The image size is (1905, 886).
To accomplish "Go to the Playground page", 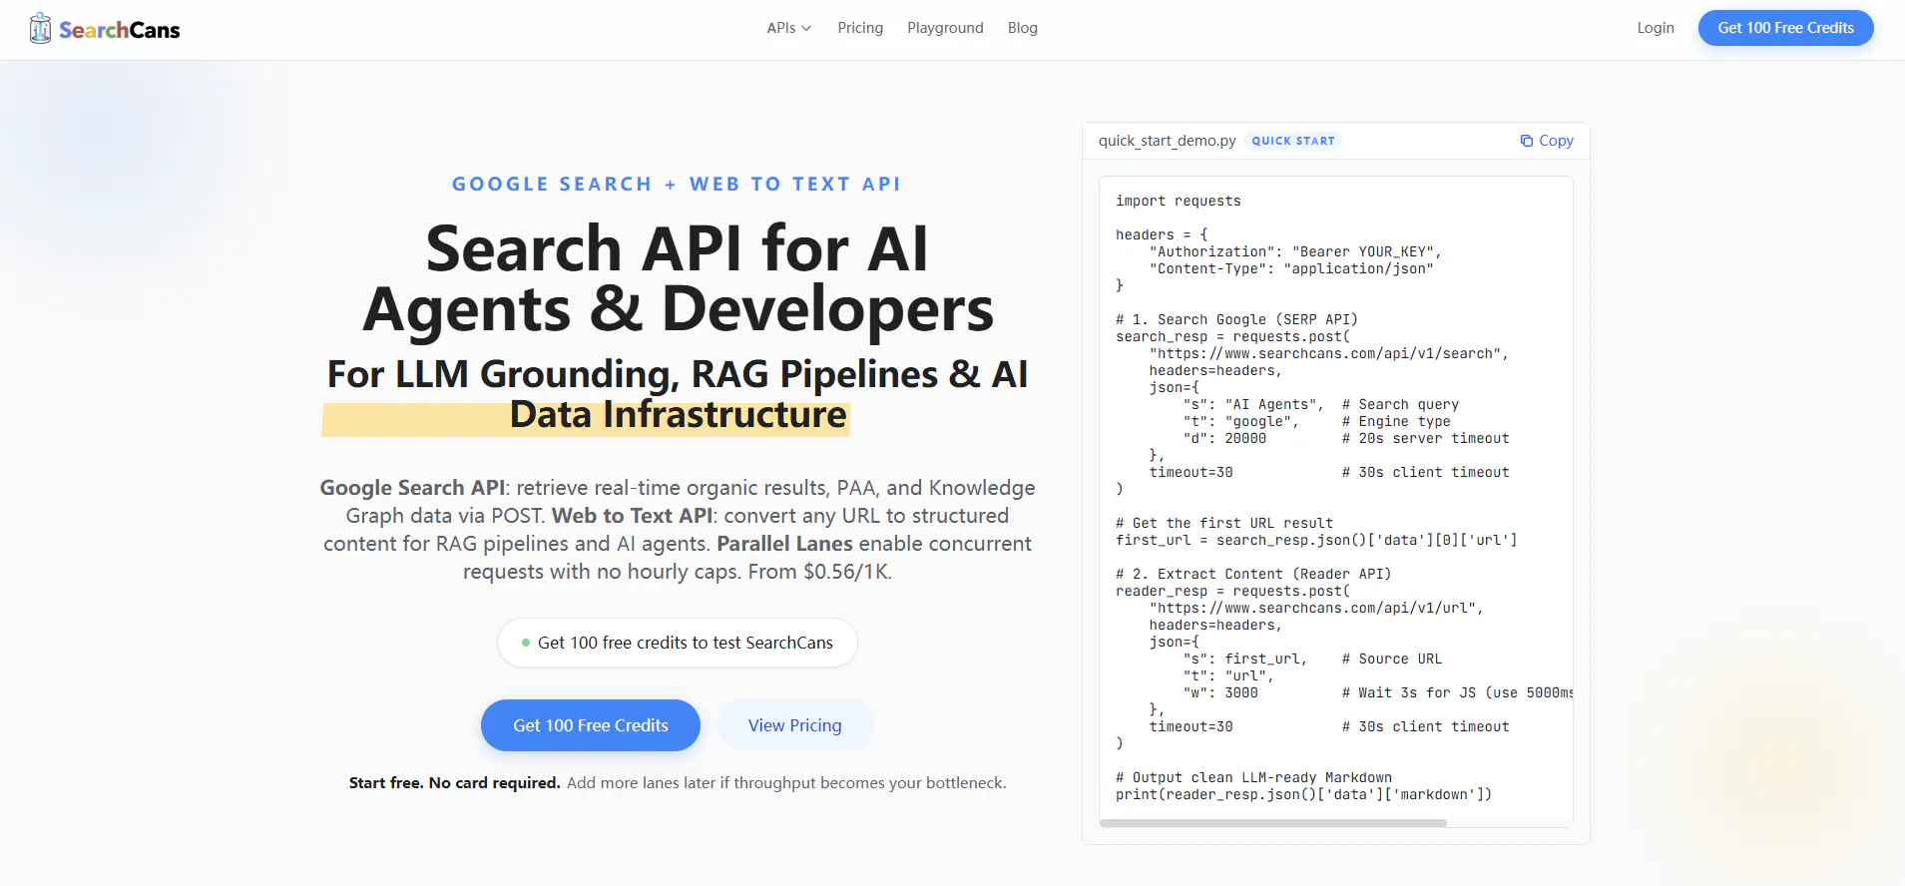I will tap(945, 28).
